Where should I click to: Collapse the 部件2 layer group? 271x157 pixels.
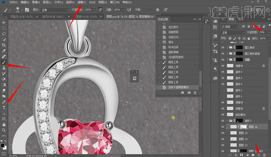click(x=227, y=121)
